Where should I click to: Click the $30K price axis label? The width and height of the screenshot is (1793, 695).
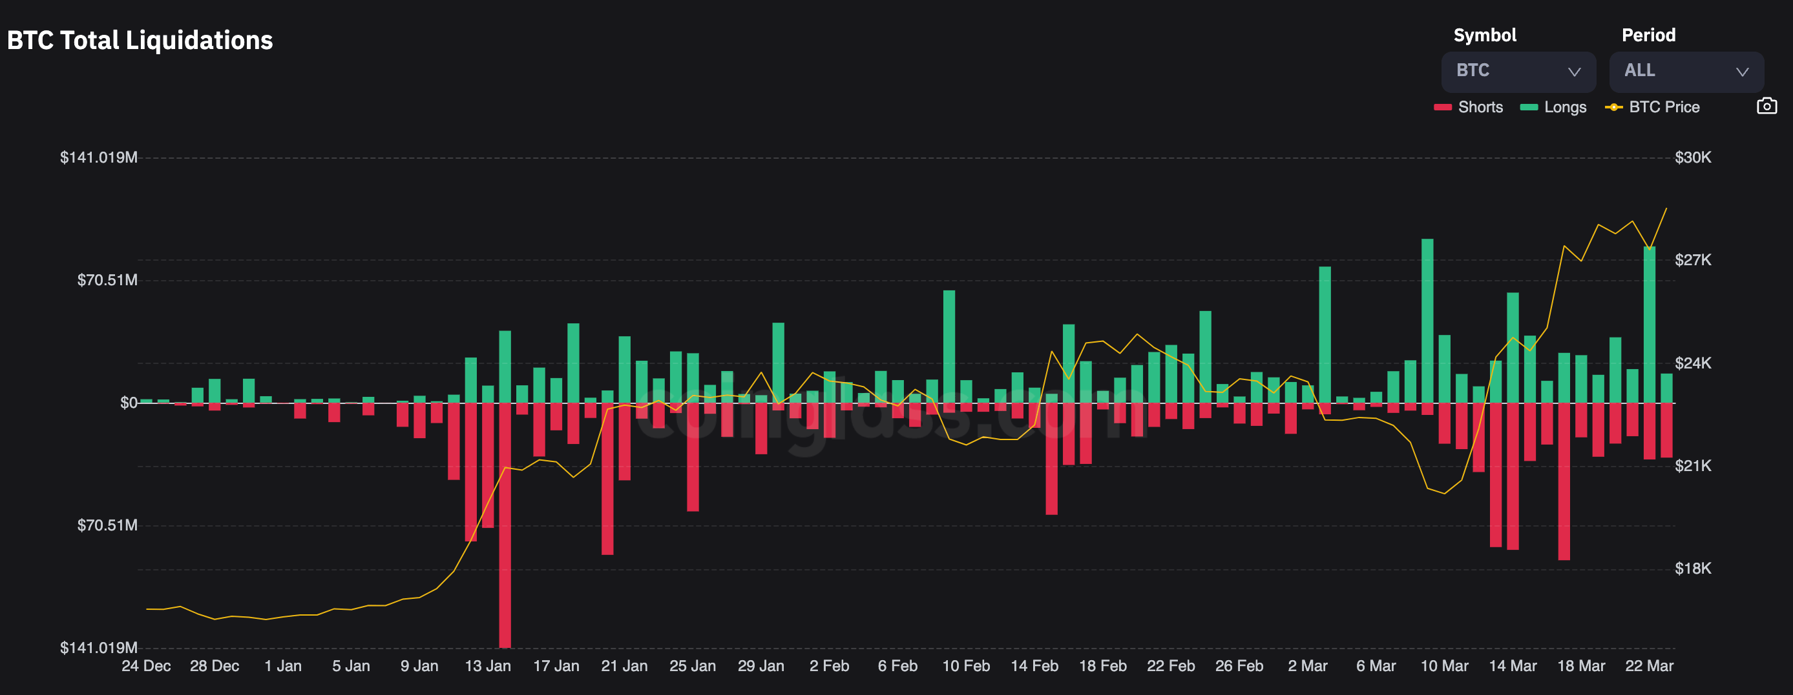click(1692, 157)
